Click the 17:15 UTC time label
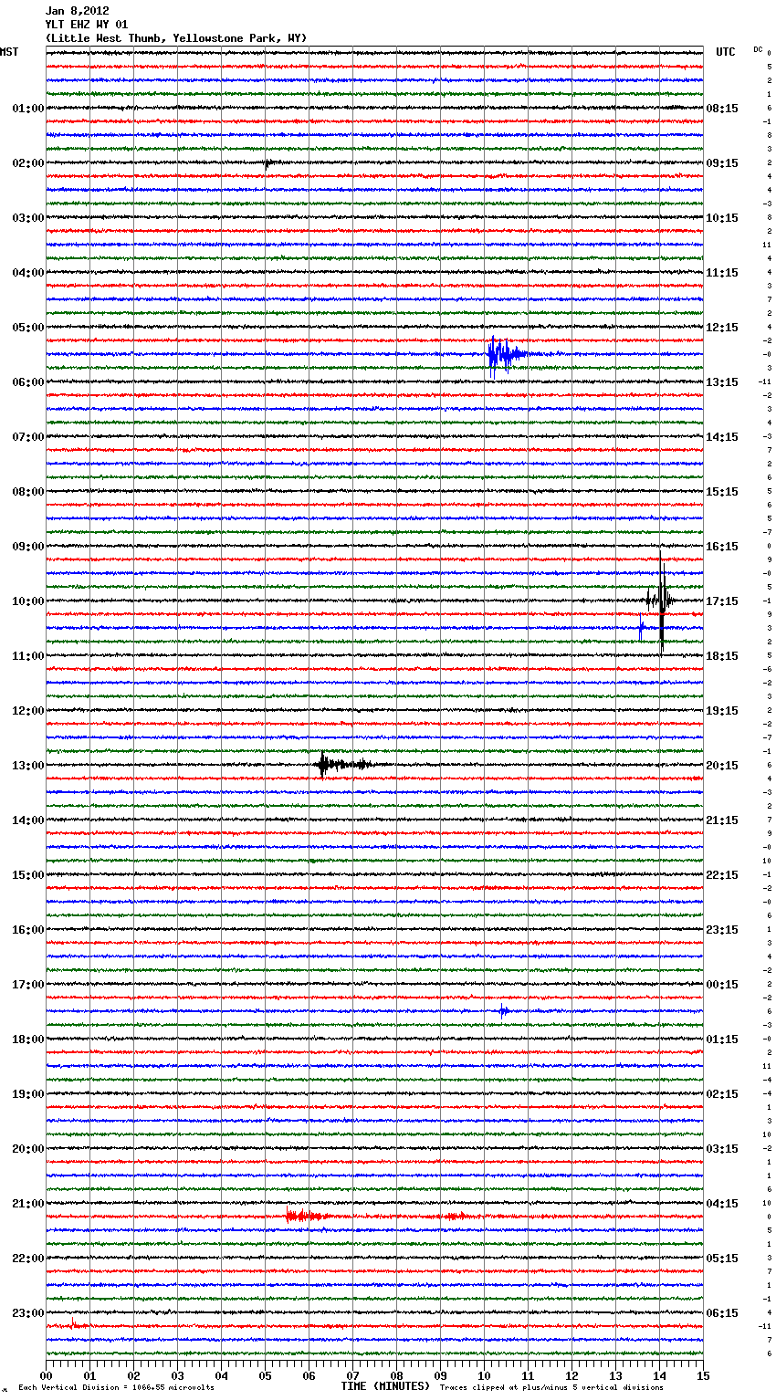This screenshot has height=1400, width=776. [x=722, y=601]
